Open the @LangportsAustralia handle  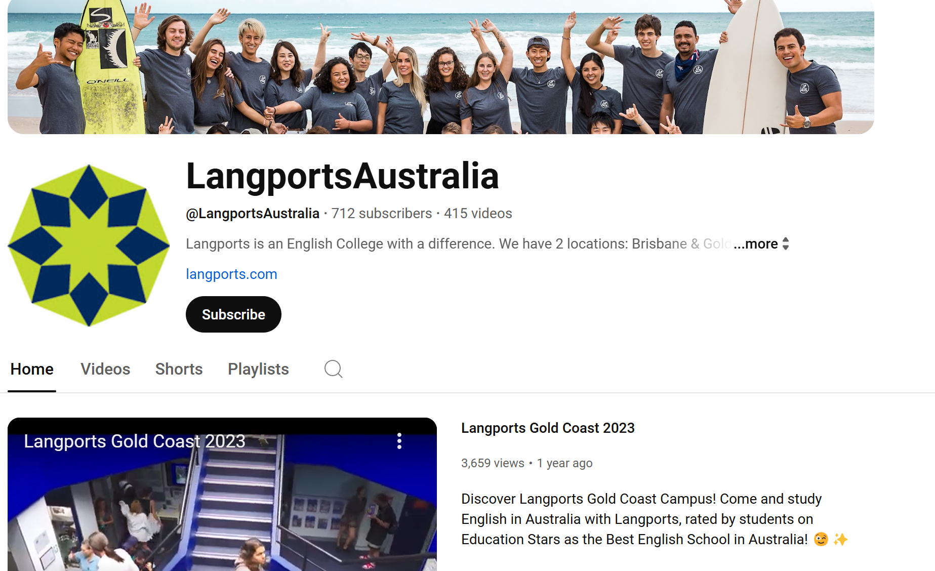click(253, 214)
